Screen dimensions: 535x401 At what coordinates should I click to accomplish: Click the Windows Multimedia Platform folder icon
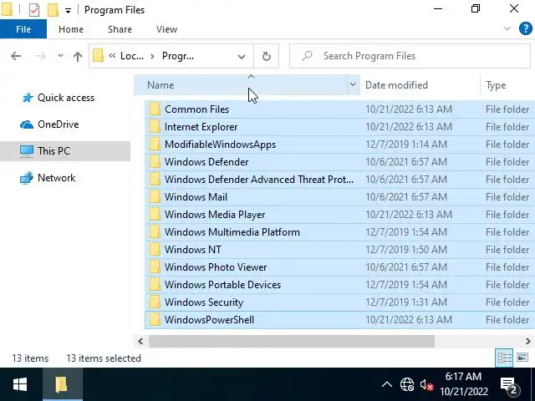155,232
